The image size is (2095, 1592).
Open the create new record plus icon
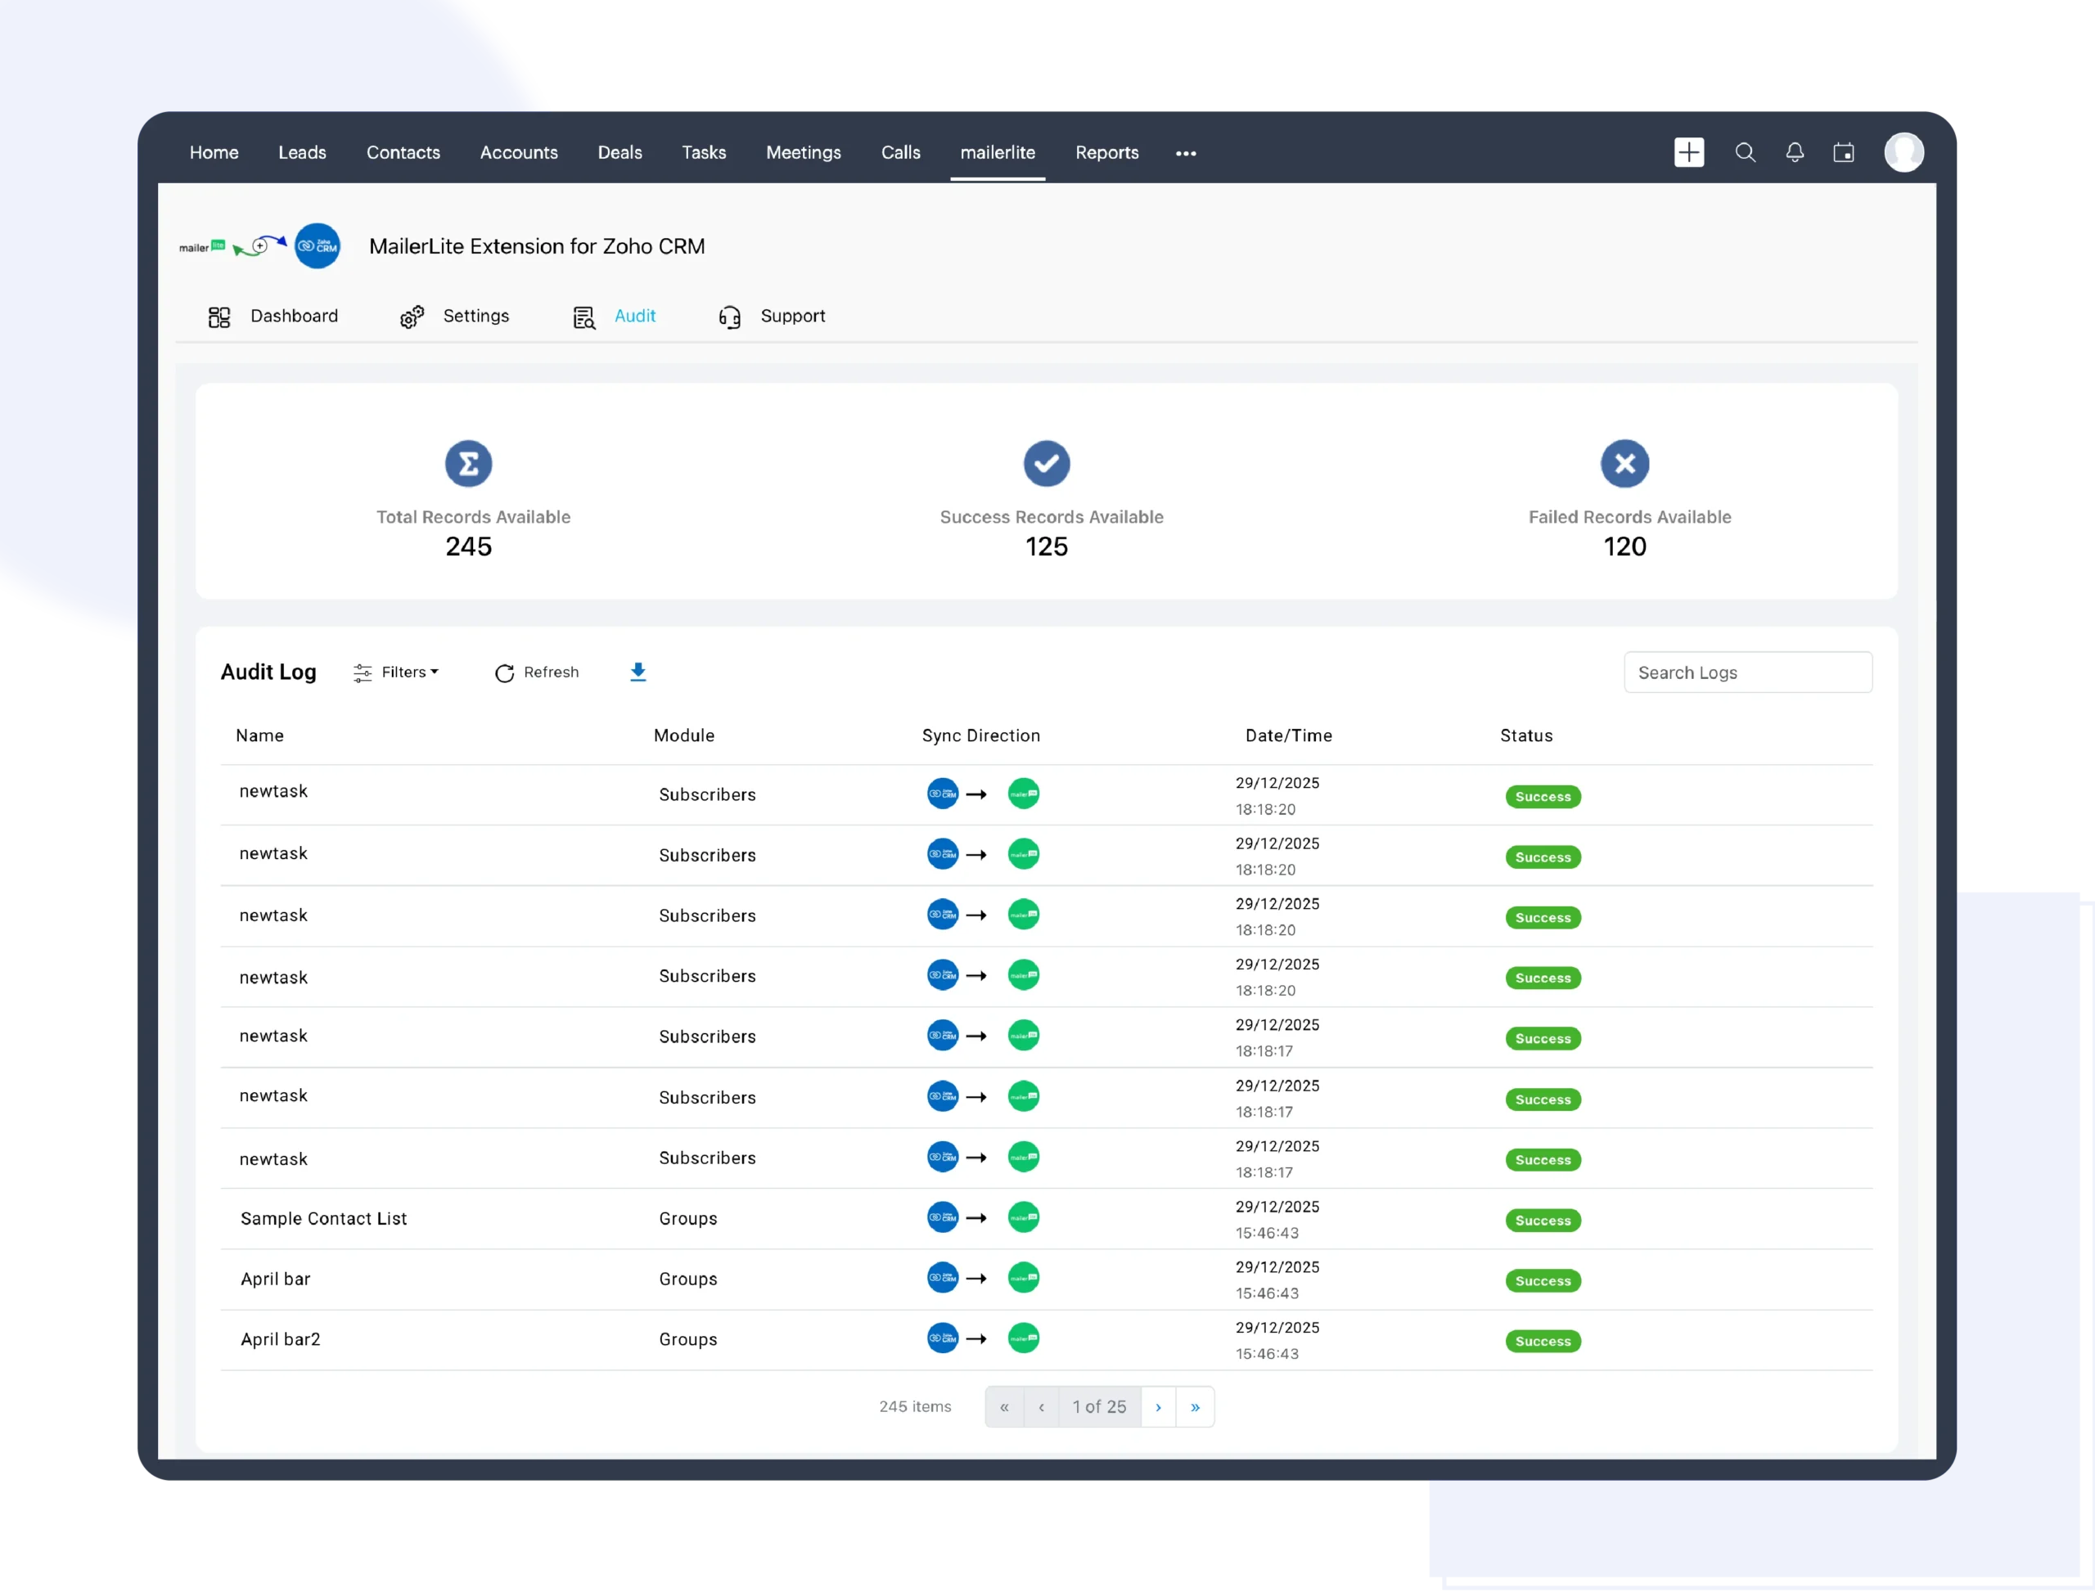pos(1689,152)
